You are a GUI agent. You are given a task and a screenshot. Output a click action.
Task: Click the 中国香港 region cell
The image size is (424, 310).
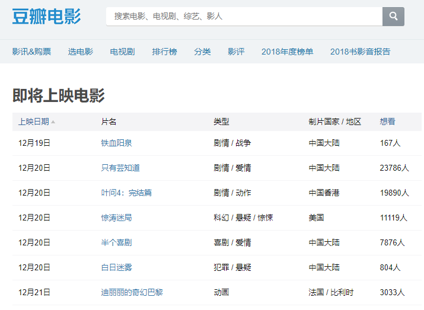click(x=324, y=193)
